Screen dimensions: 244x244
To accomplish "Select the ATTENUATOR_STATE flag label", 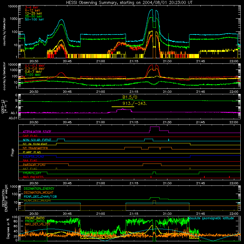I will click(37, 132).
